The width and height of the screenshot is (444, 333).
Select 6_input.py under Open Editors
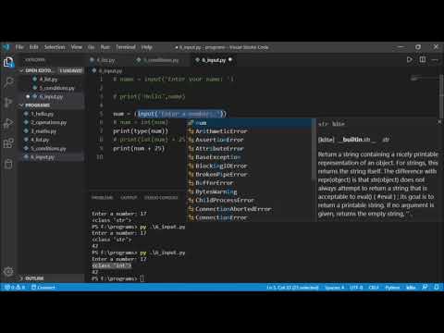[x=52, y=96]
